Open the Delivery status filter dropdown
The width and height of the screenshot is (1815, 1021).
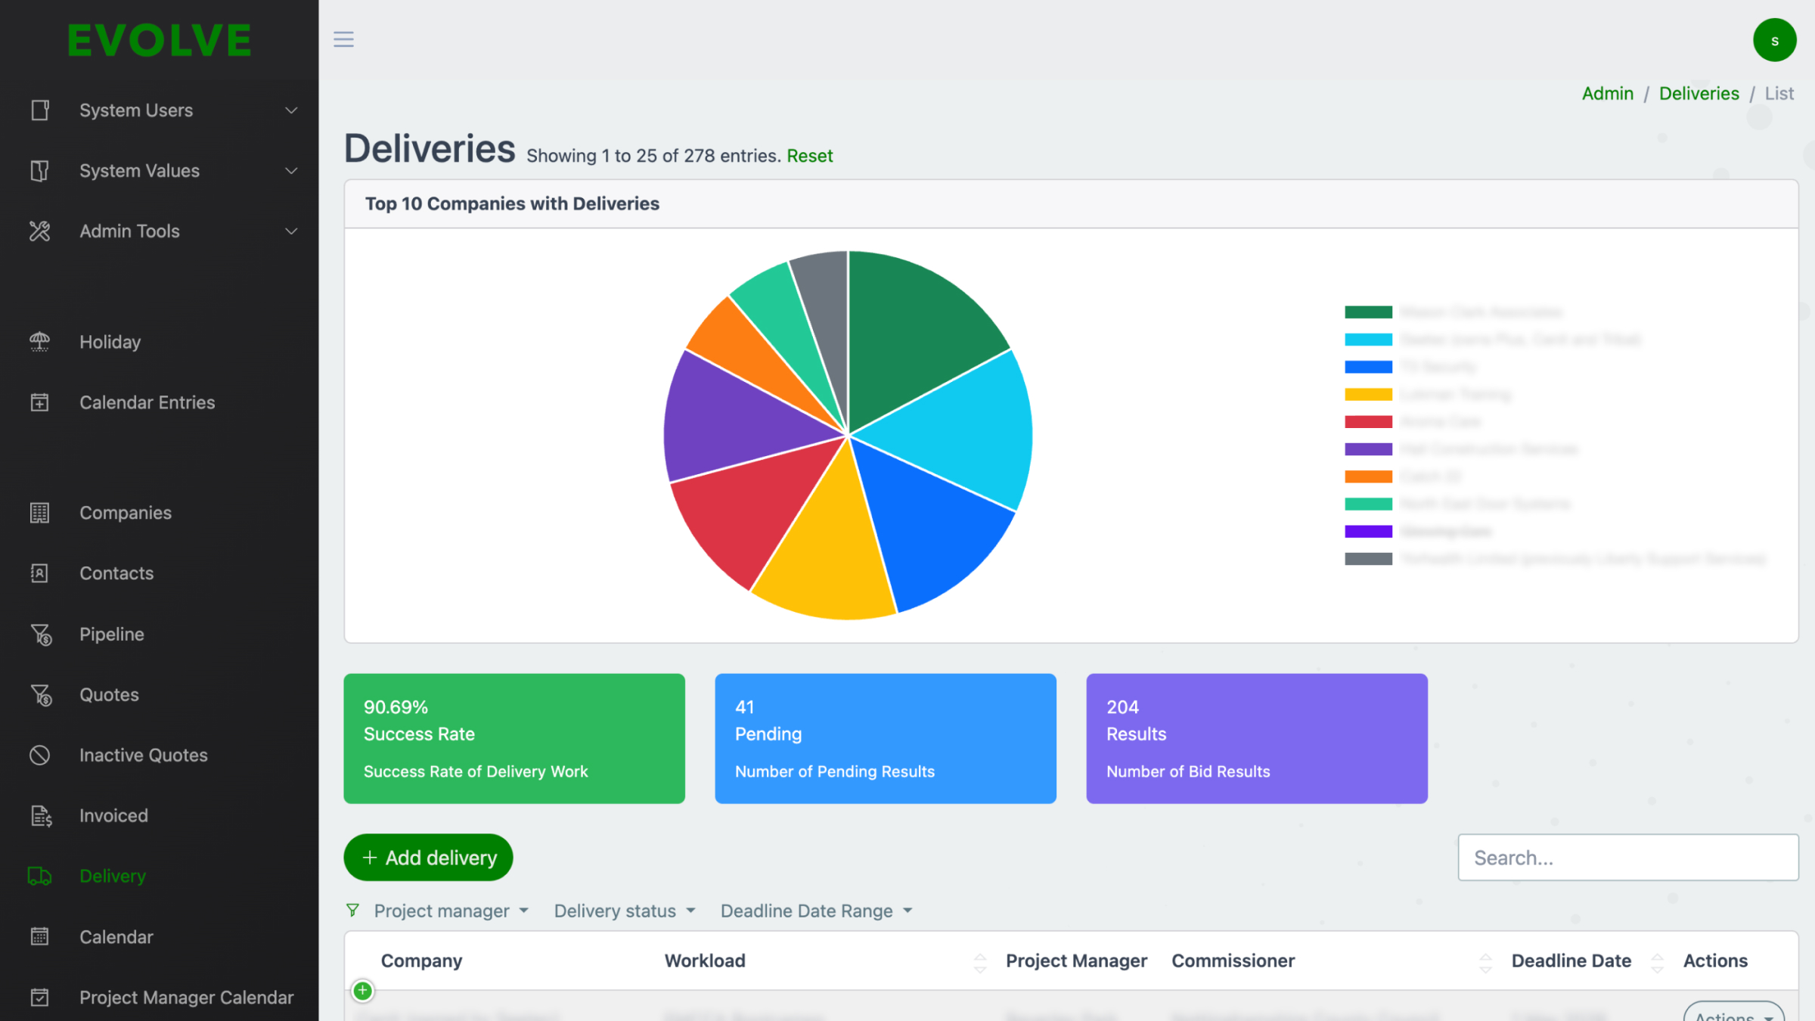point(625,911)
